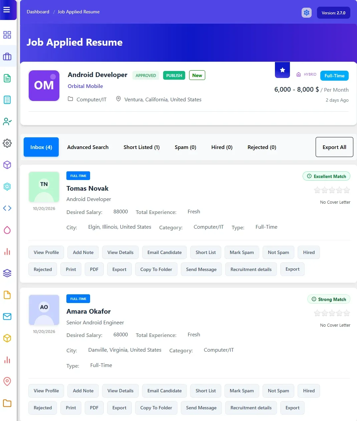Click the APPROVED status badge
Image resolution: width=357 pixels, height=421 pixels.
146,75
